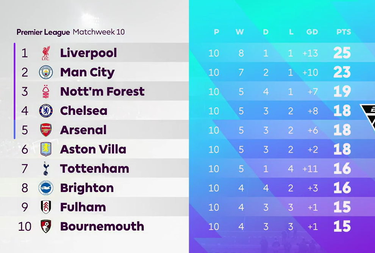This screenshot has height=253, width=375.
Task: Select the W column header
Action: [x=240, y=32]
